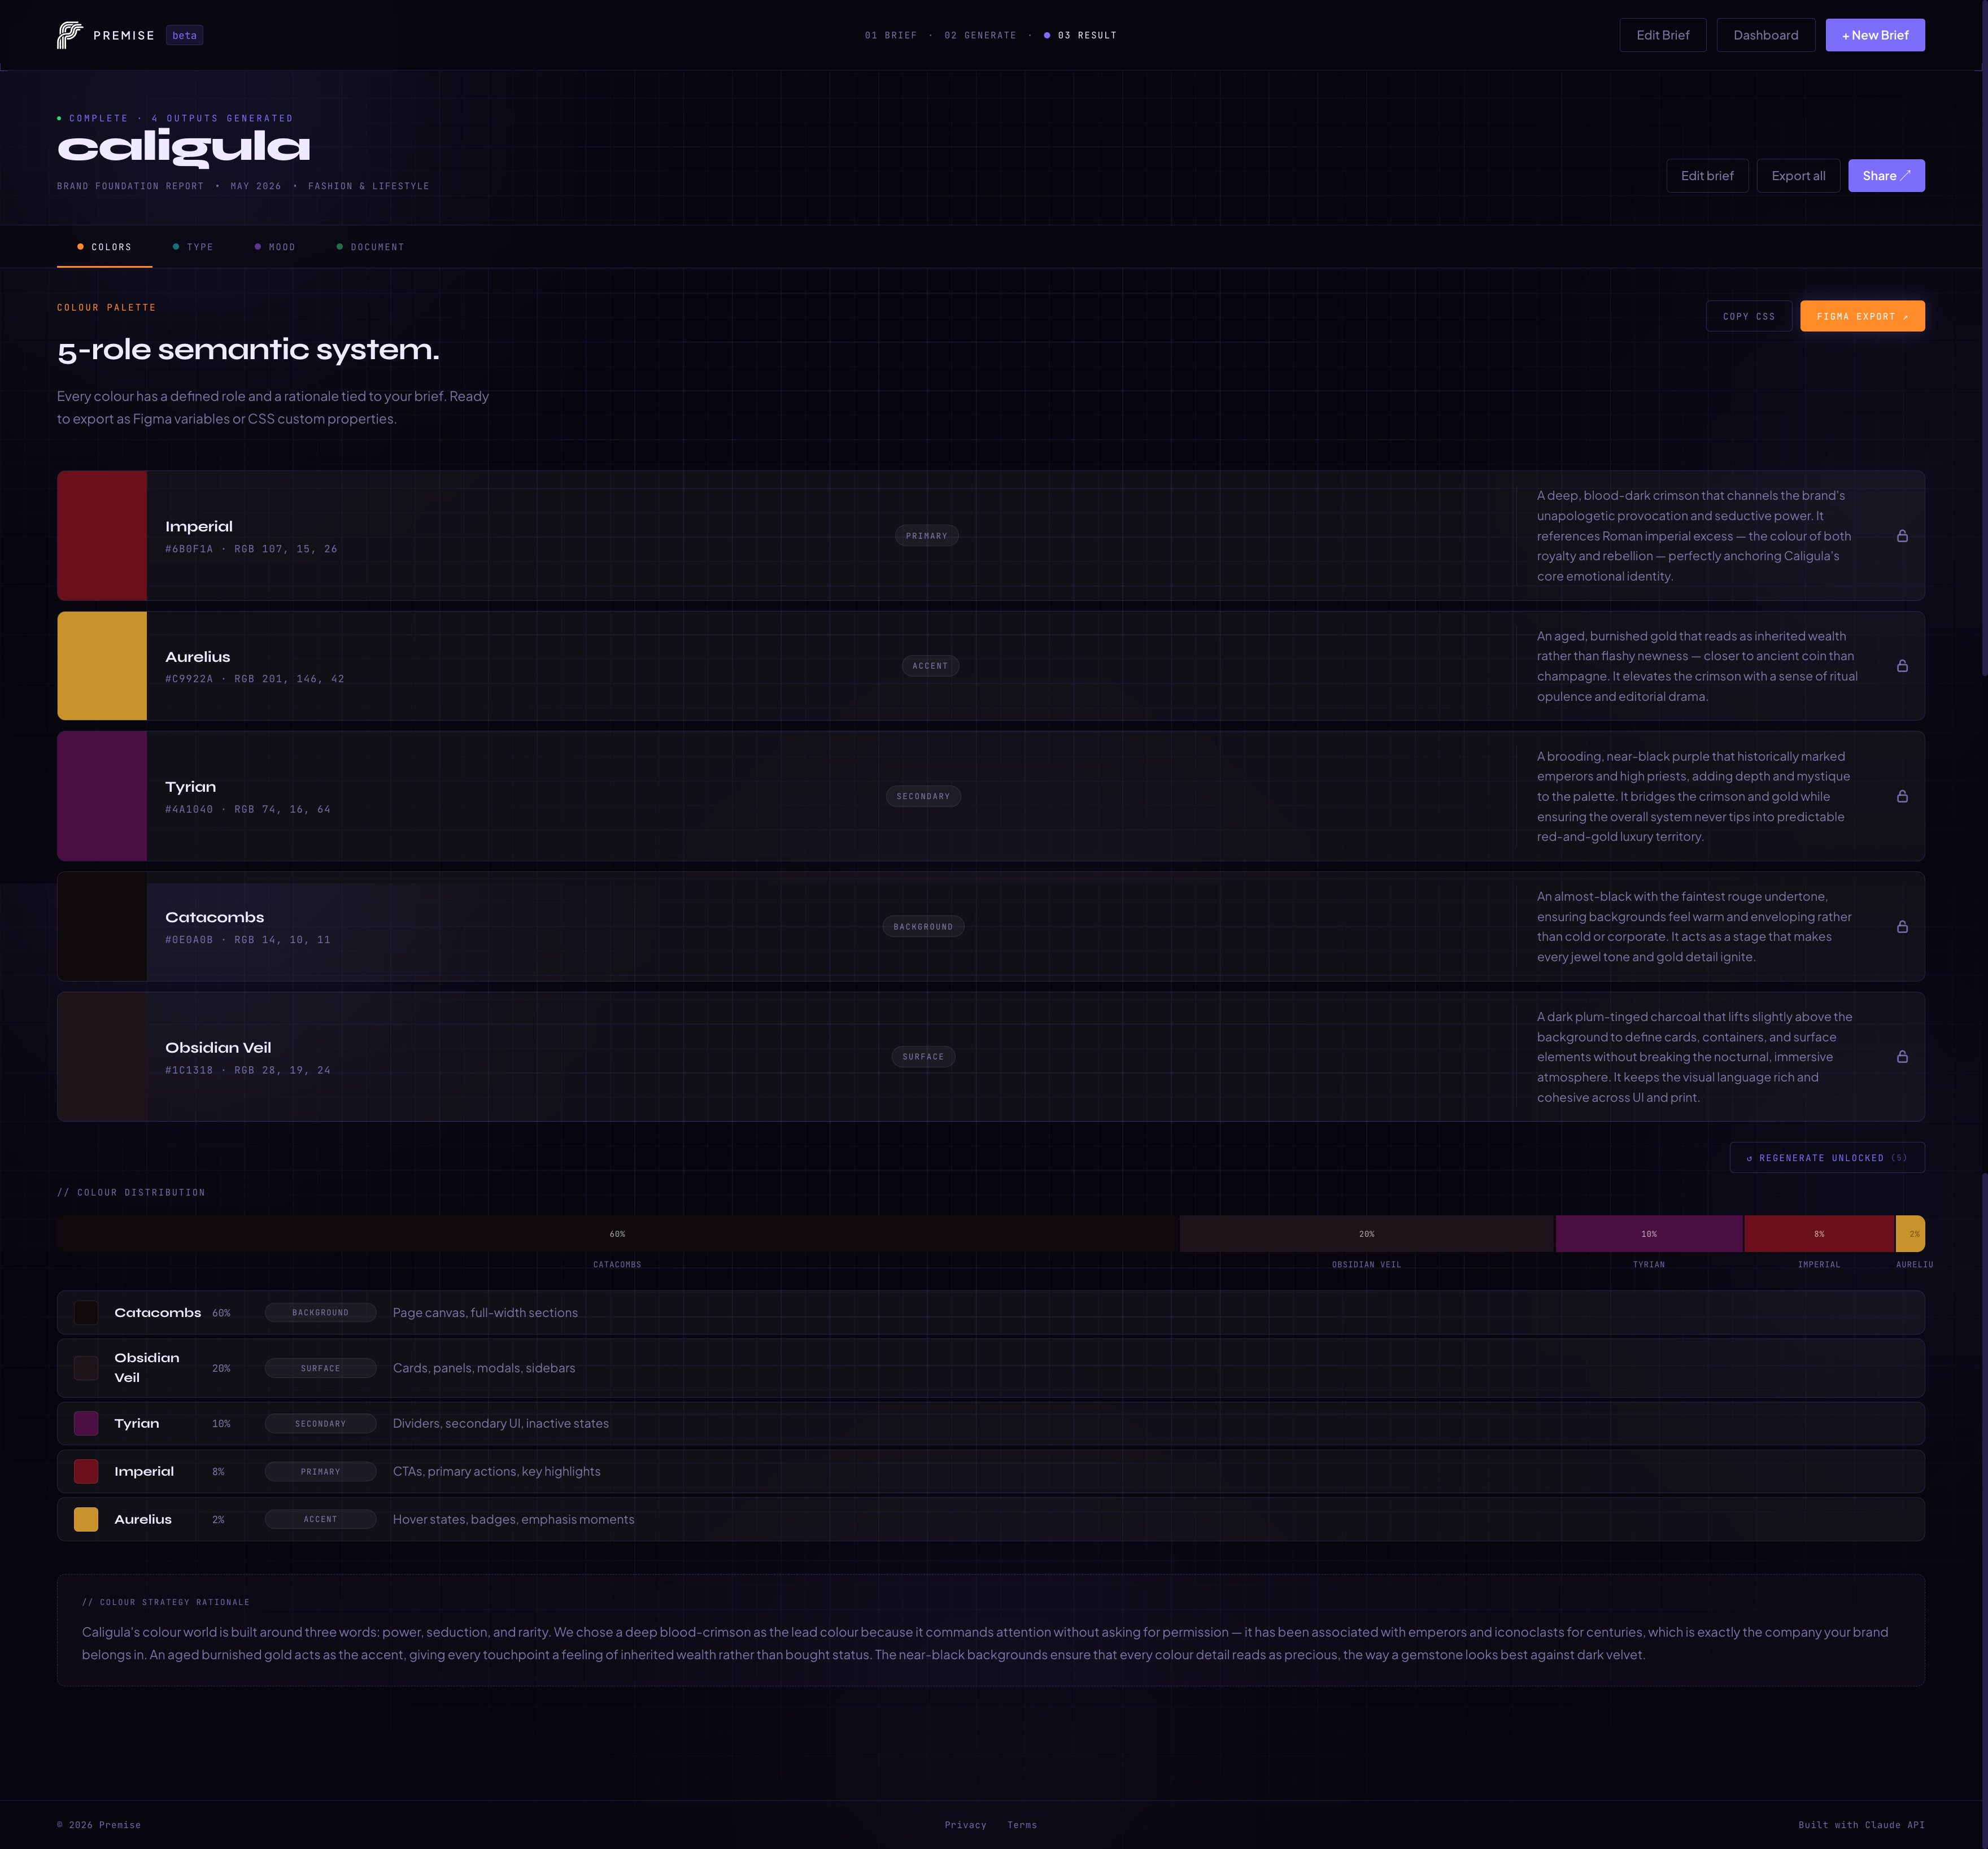Click the 8% Imperial distribution segment
This screenshot has height=1849, width=1988.
click(1818, 1234)
